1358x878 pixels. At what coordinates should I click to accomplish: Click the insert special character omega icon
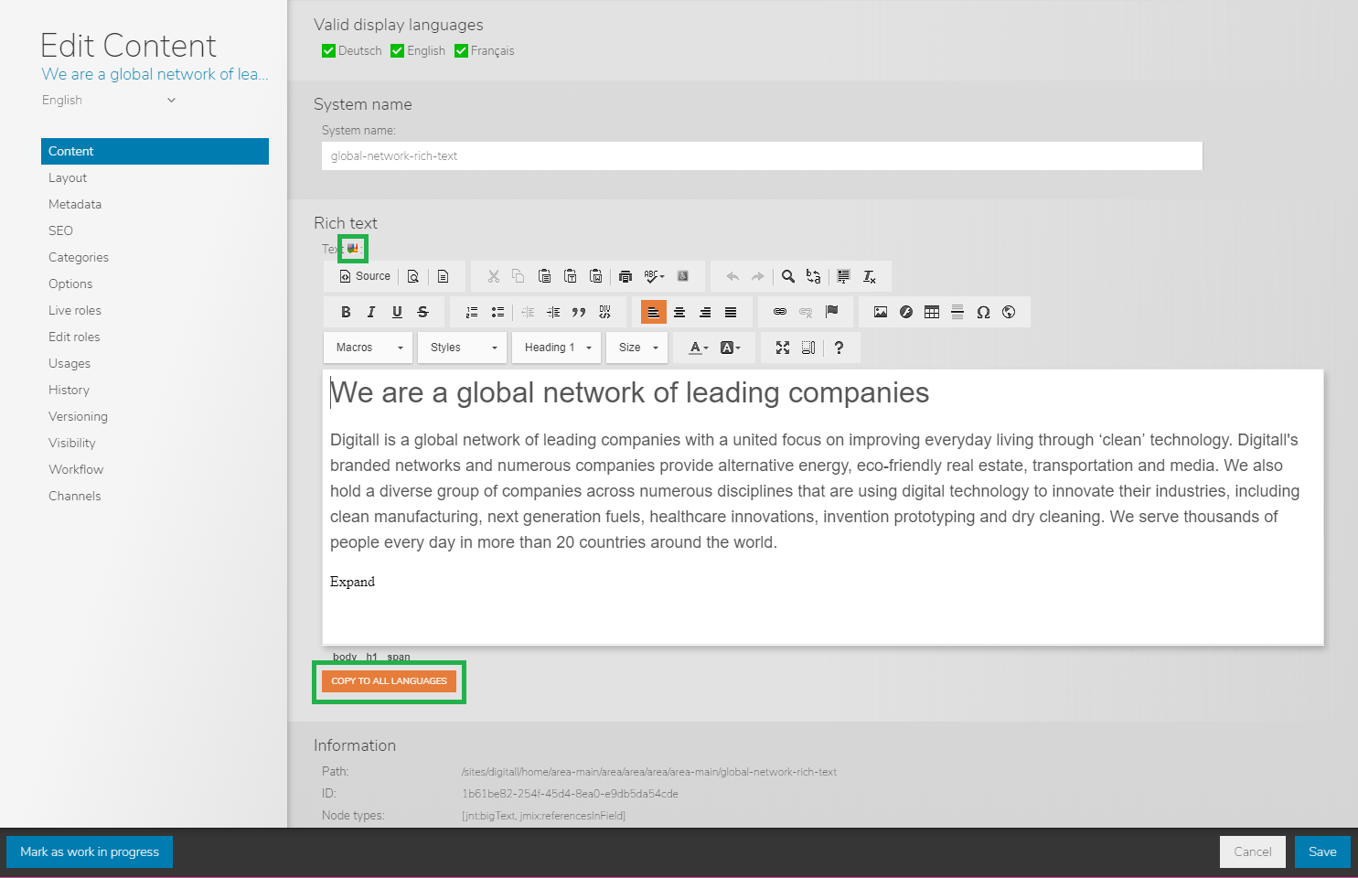pyautogui.click(x=983, y=312)
